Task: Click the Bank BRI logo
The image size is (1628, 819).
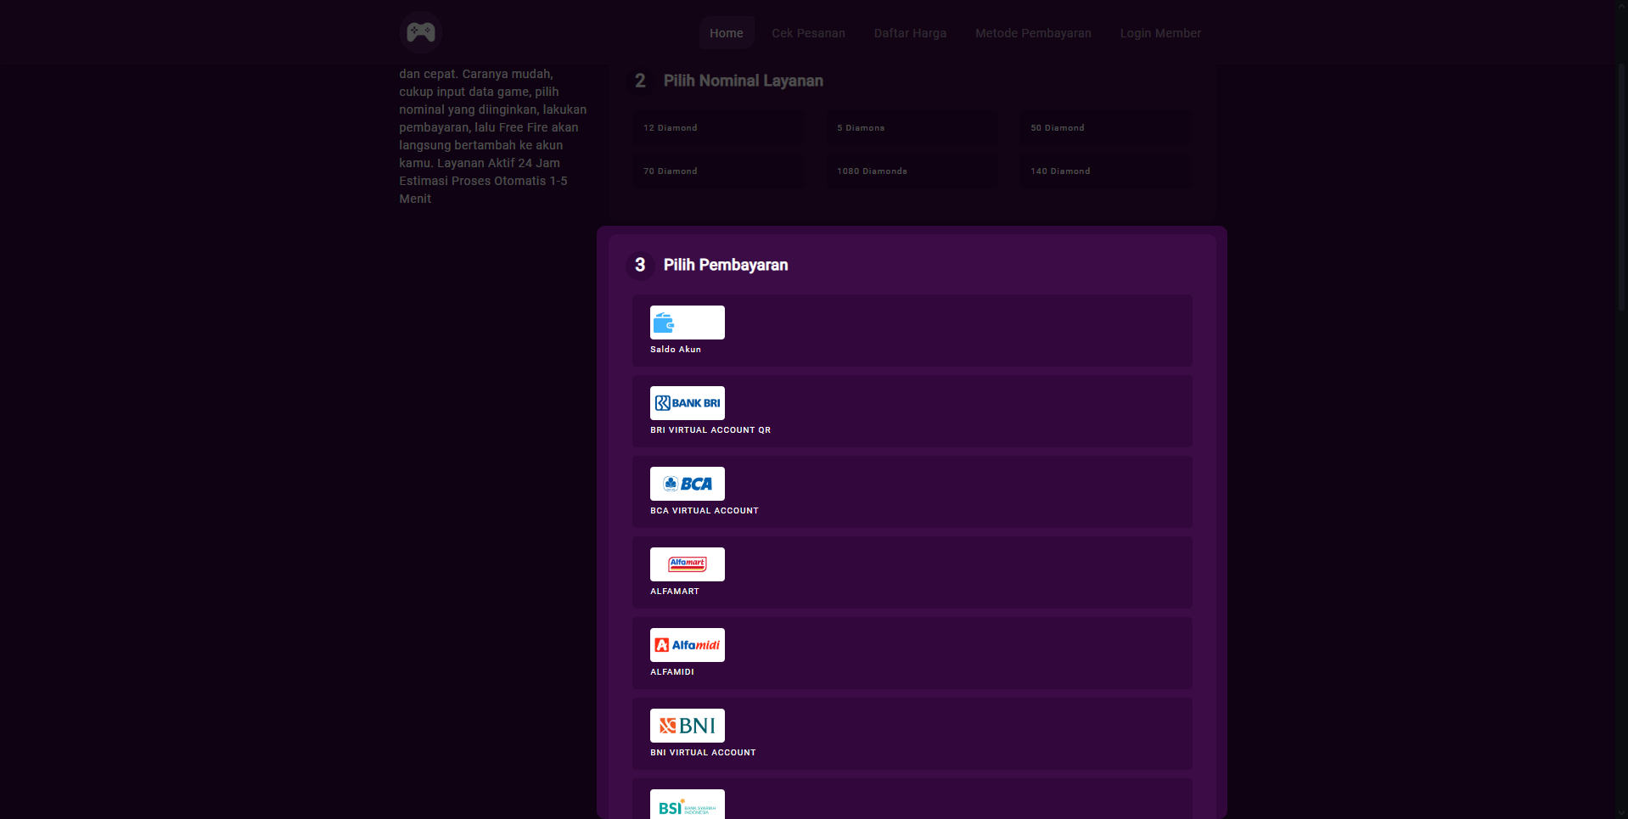Action: click(x=688, y=403)
